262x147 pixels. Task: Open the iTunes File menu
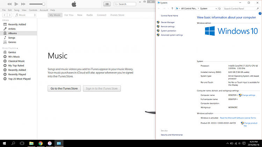4,10
